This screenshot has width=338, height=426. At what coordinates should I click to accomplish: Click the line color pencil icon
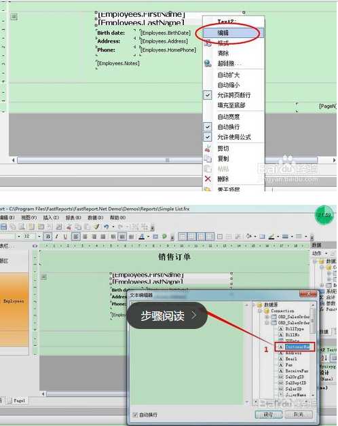[x=271, y=236]
